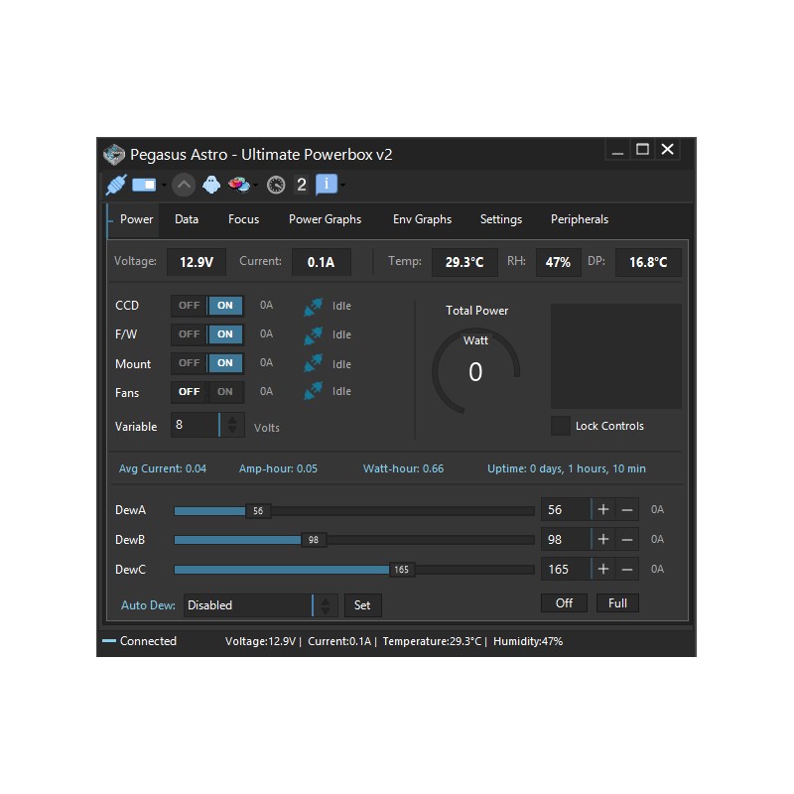The image size is (794, 794).
Task: Minimize the Powerbox window
Action: pyautogui.click(x=617, y=151)
